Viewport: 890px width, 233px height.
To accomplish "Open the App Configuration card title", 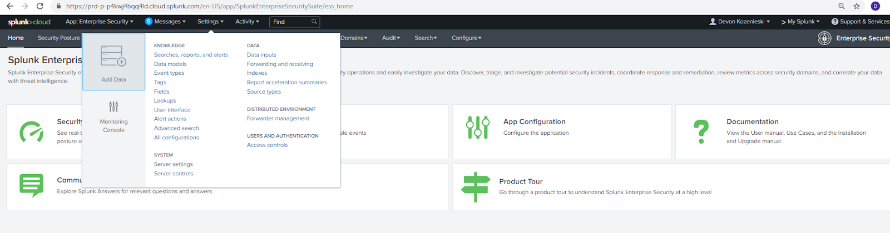I will pyautogui.click(x=535, y=121).
